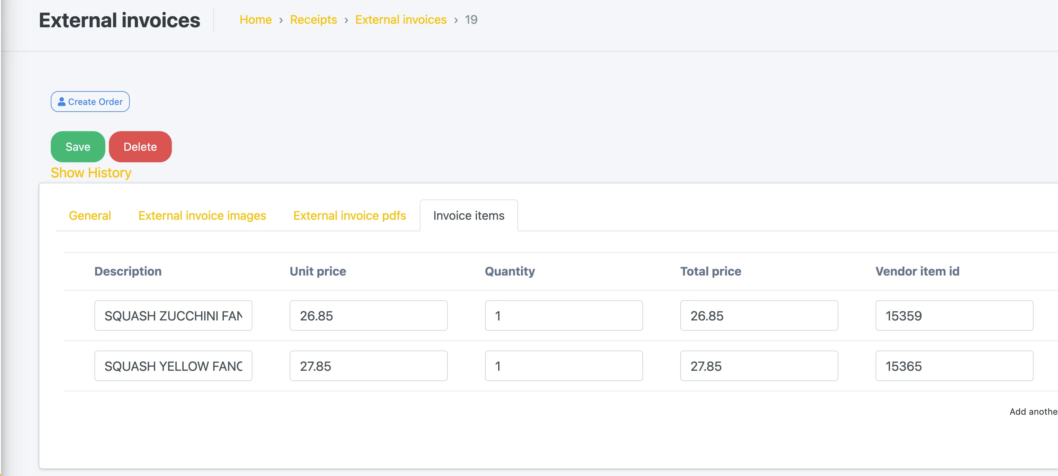Open the Show History link
This screenshot has width=1058, height=476.
pyautogui.click(x=91, y=173)
